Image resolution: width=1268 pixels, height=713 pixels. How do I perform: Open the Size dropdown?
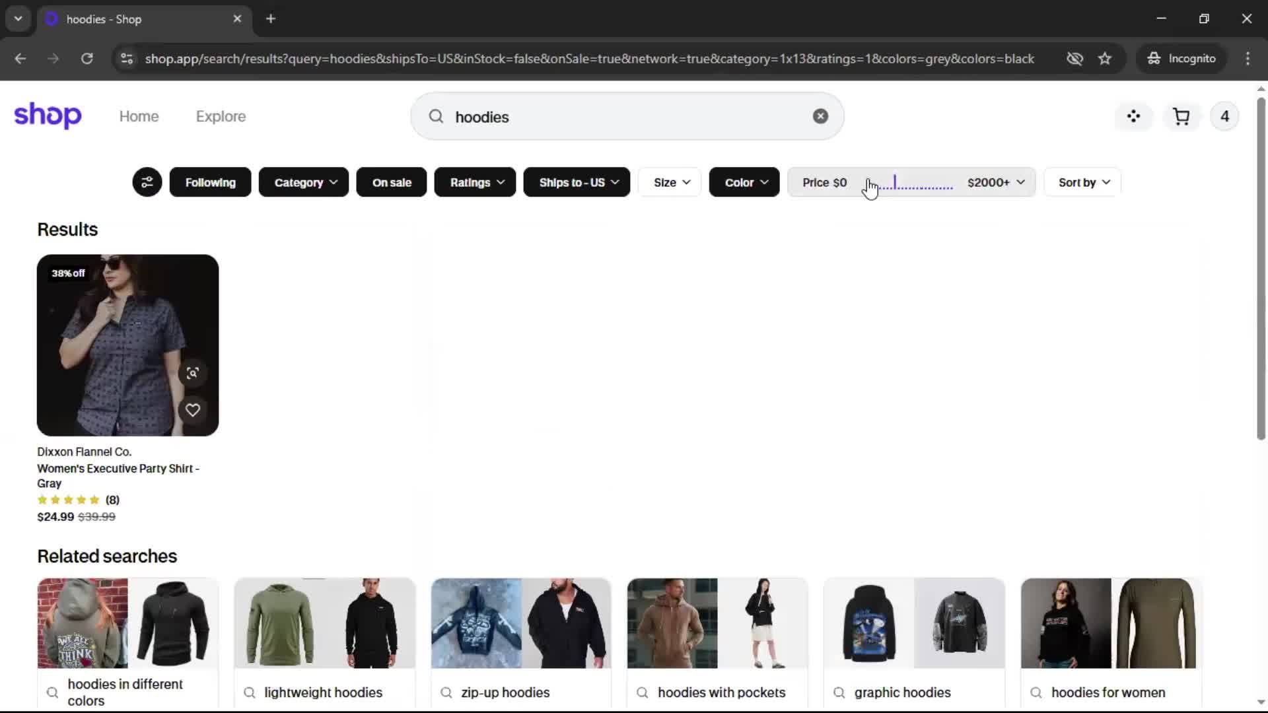click(671, 182)
